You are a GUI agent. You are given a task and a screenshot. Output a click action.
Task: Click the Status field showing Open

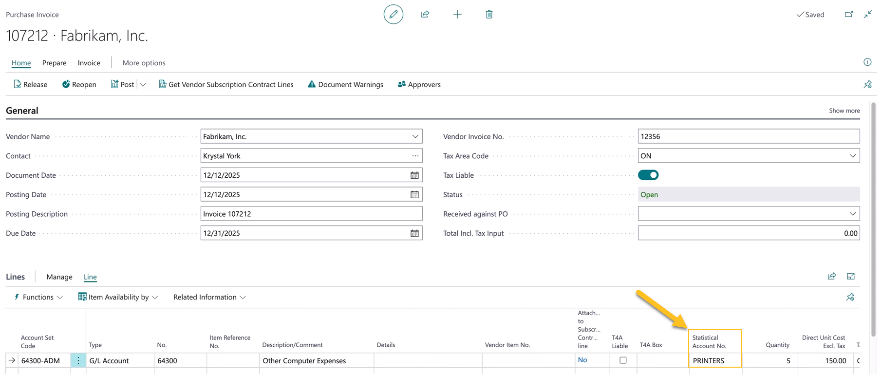(749, 194)
